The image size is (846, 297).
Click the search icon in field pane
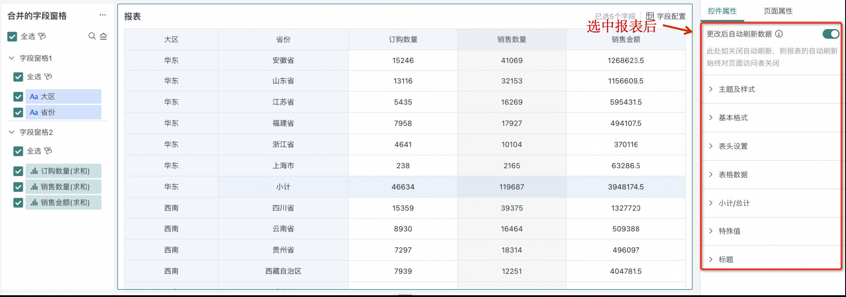click(x=92, y=36)
